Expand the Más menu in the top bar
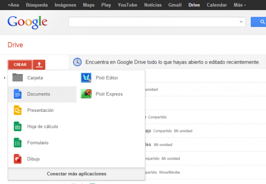266x184 pixels. (x=240, y=5)
